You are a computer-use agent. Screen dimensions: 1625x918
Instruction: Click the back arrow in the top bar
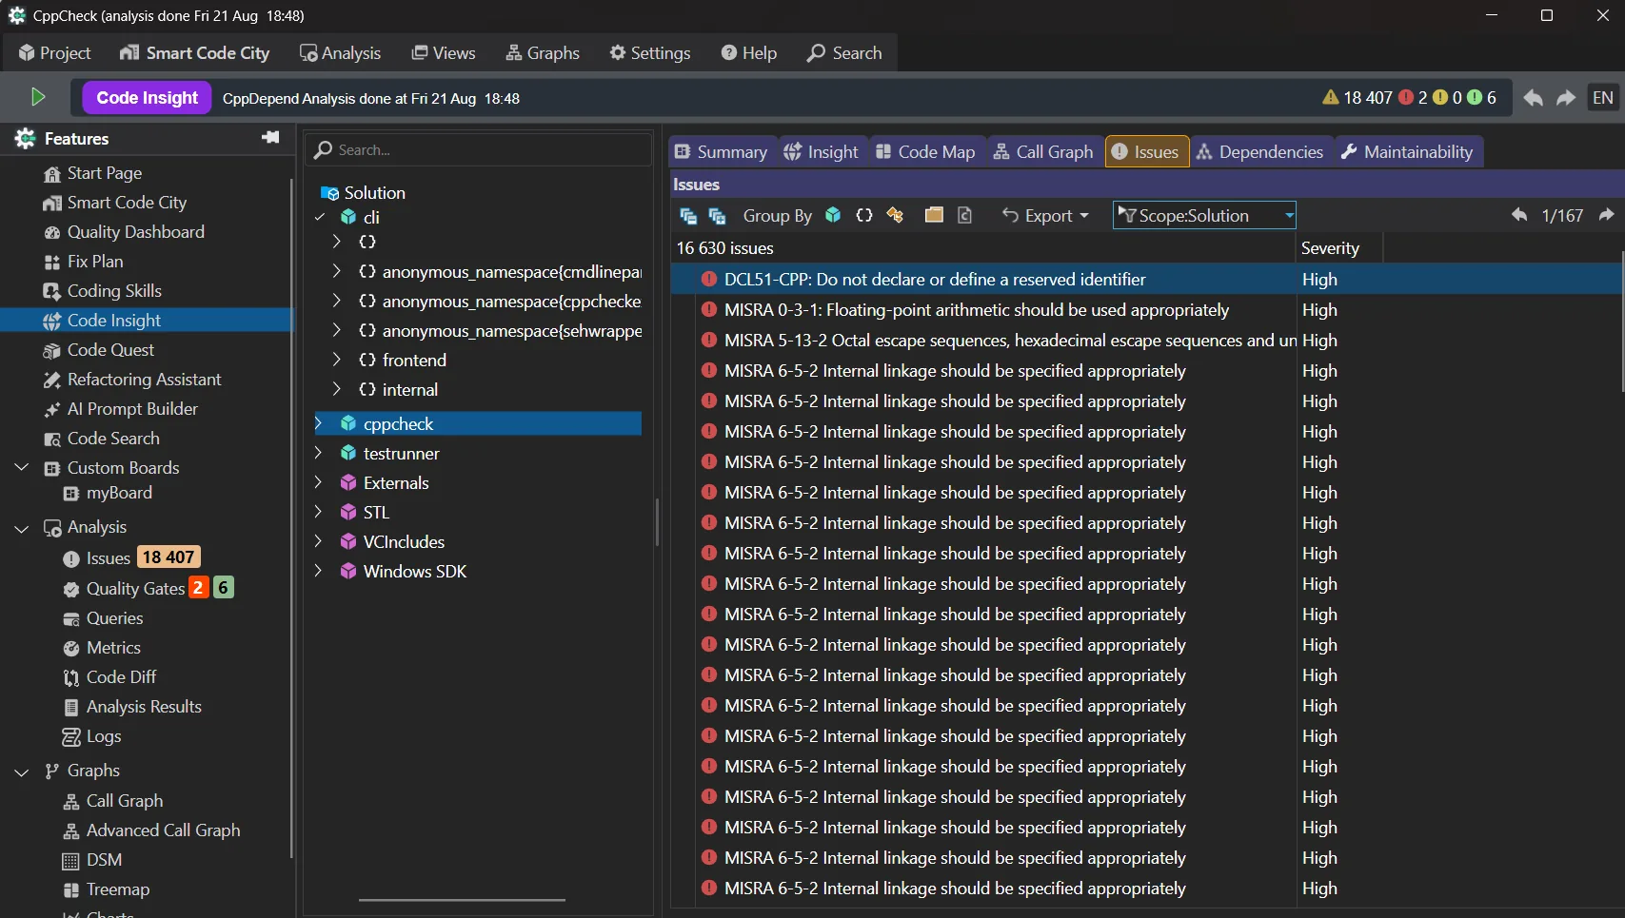click(1533, 98)
